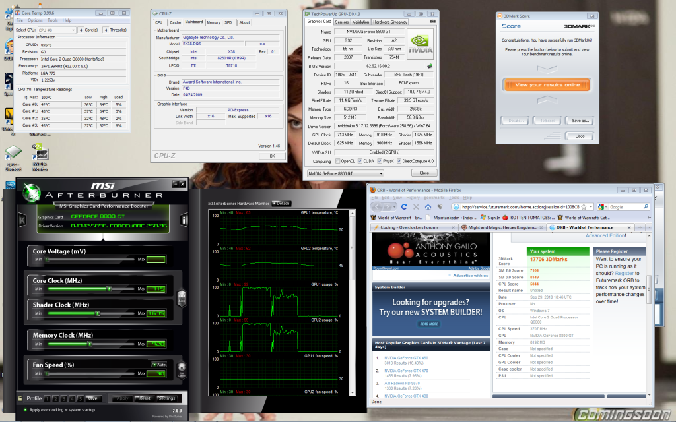
Task: Click the Settings button in Afterburner
Action: pyautogui.click(x=166, y=398)
